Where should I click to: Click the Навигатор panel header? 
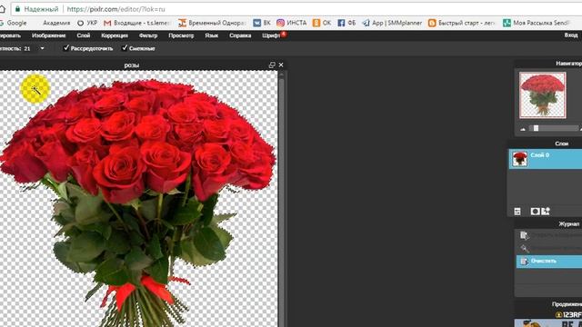[568, 64]
